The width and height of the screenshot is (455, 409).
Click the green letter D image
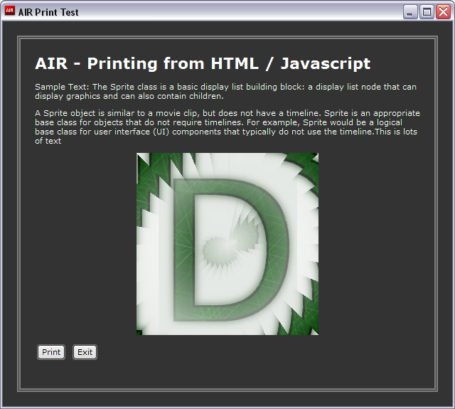coord(227,244)
